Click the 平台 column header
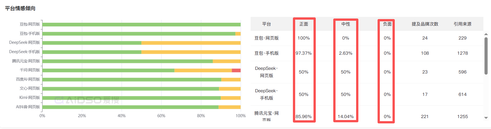This screenshot has height=129, width=491. (266, 24)
